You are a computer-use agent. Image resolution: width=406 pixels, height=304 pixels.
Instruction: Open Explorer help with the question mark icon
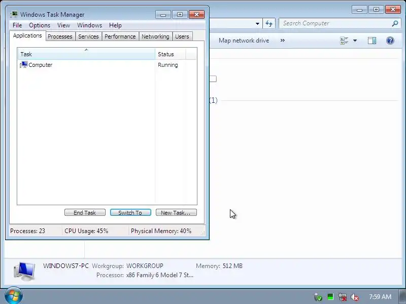390,41
